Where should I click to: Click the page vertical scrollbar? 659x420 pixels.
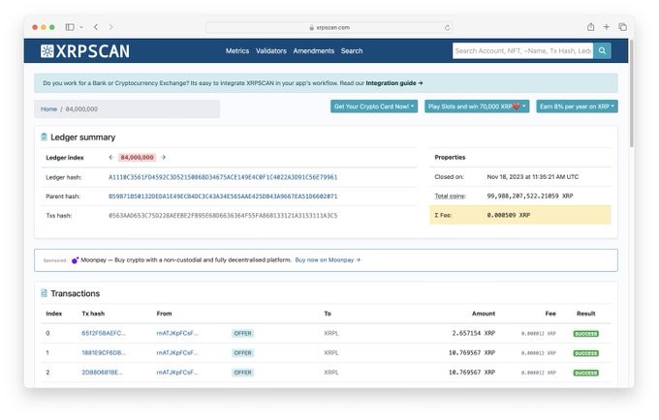631,92
